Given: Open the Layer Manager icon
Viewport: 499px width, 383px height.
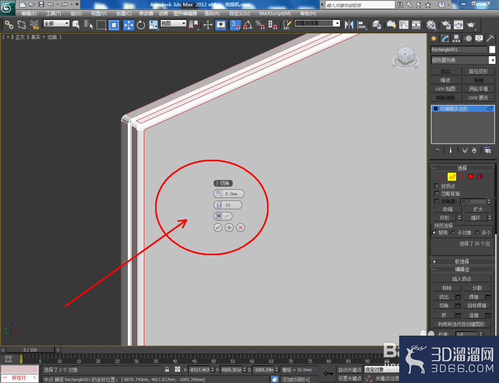Looking at the screenshot, I should point(376,24).
